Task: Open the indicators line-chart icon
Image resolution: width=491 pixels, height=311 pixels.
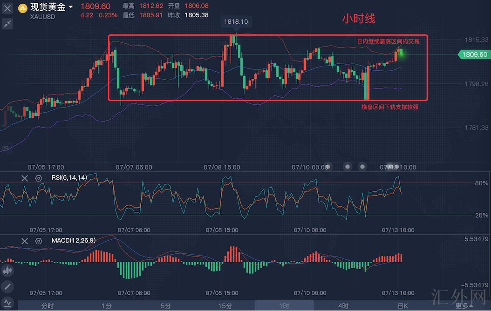Action: [7, 302]
